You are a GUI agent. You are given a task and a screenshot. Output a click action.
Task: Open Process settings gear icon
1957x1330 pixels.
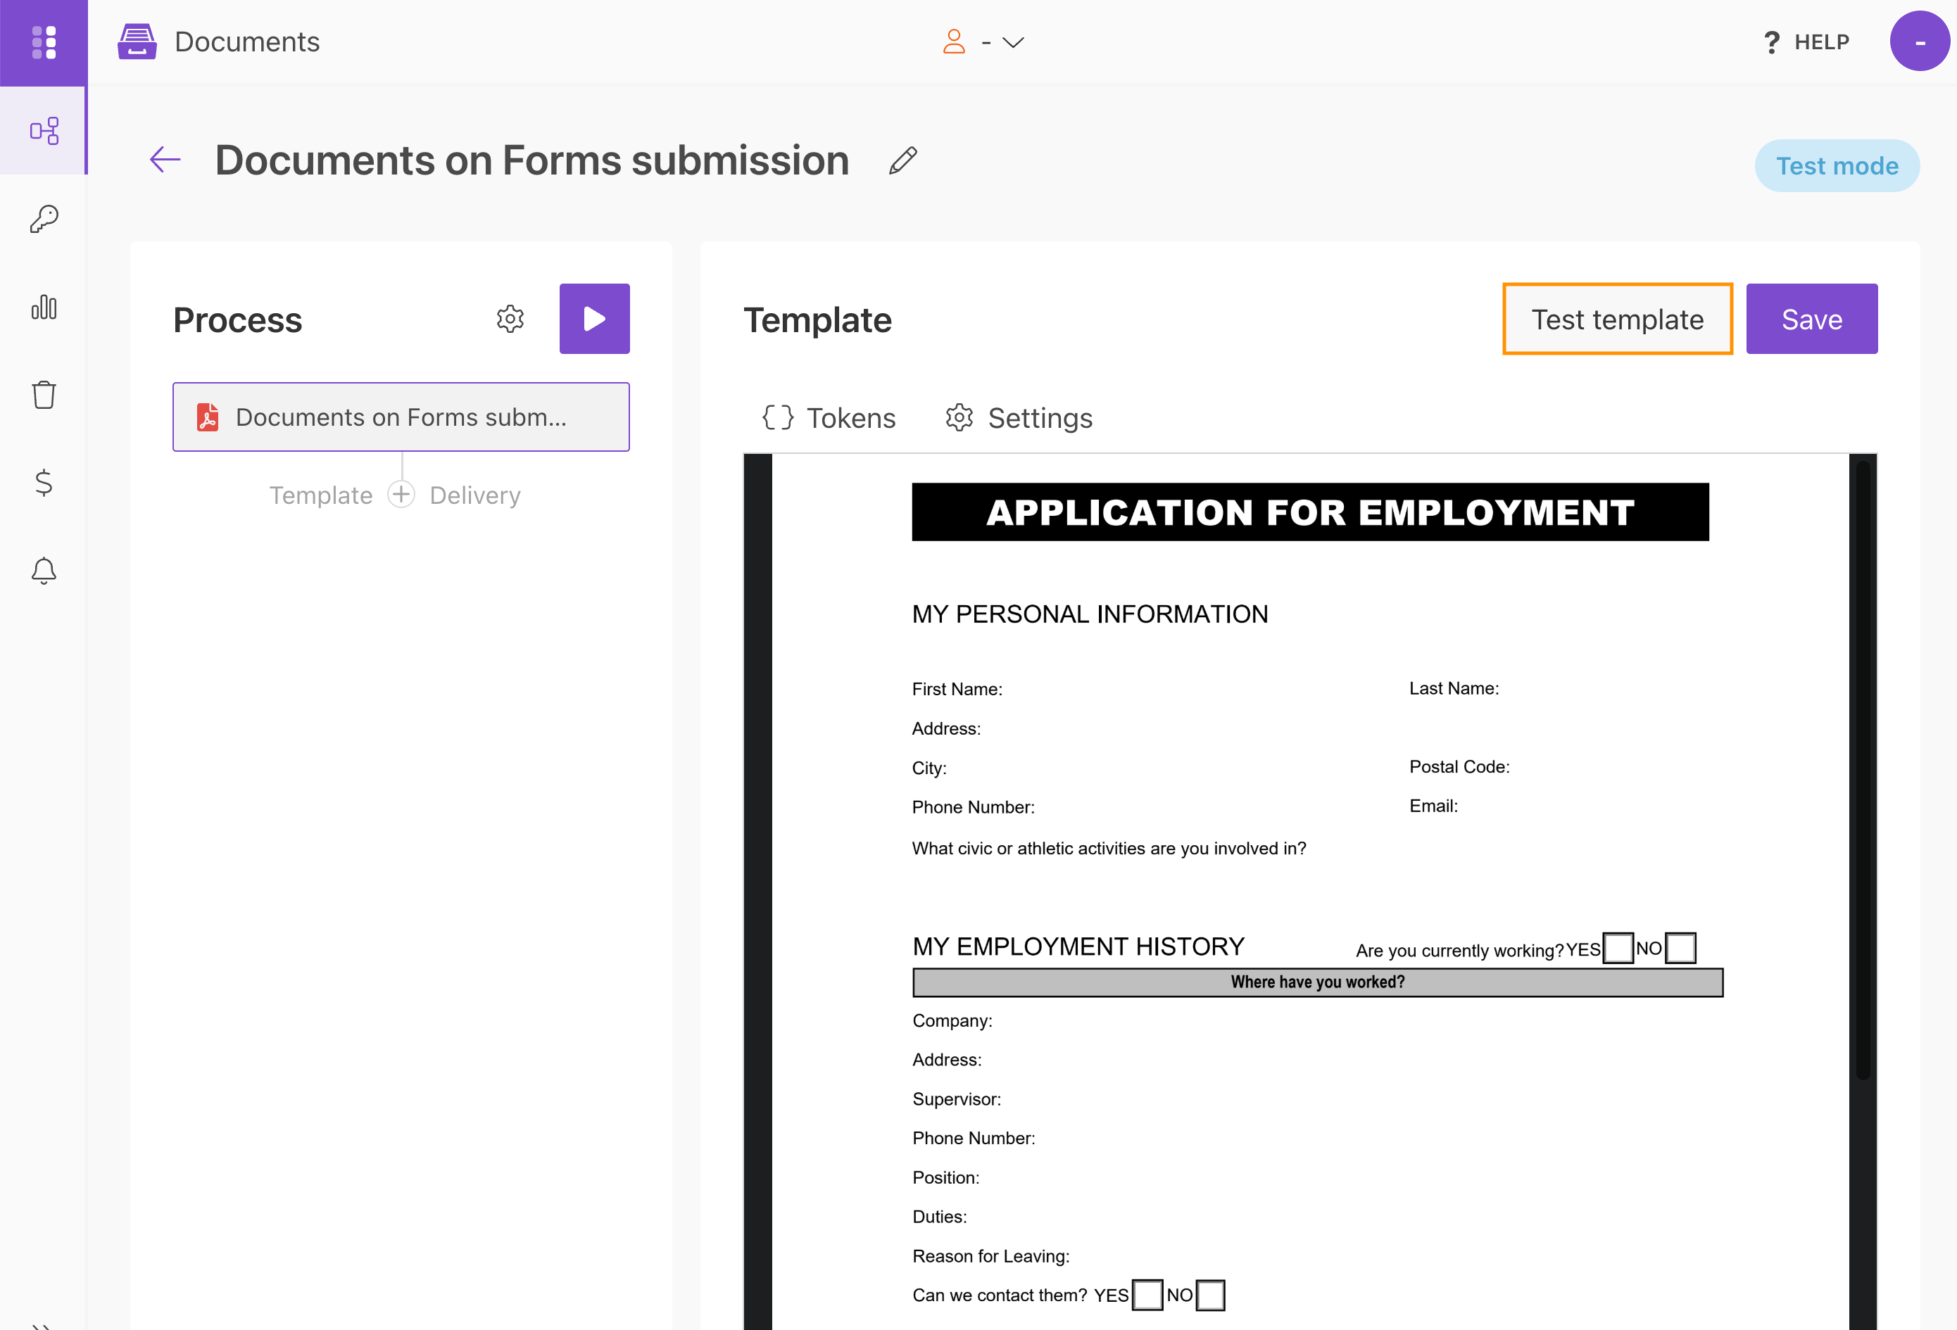(x=510, y=319)
